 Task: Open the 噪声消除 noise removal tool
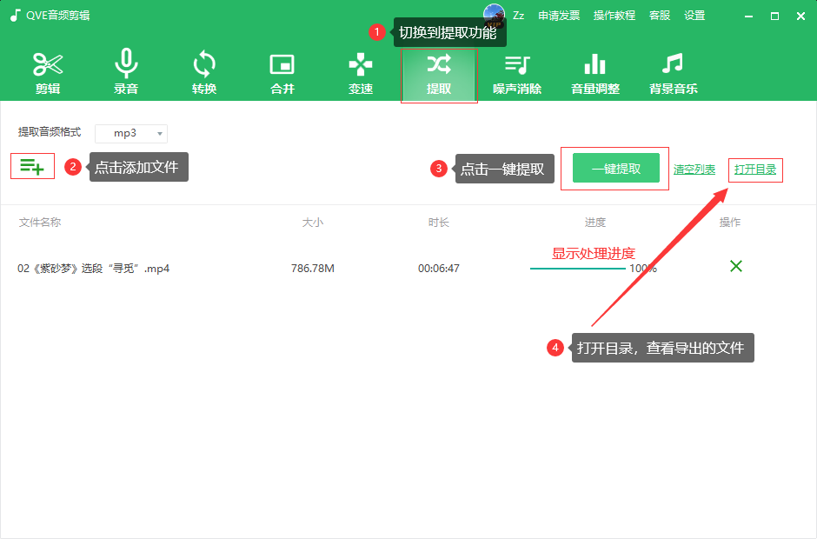(516, 74)
